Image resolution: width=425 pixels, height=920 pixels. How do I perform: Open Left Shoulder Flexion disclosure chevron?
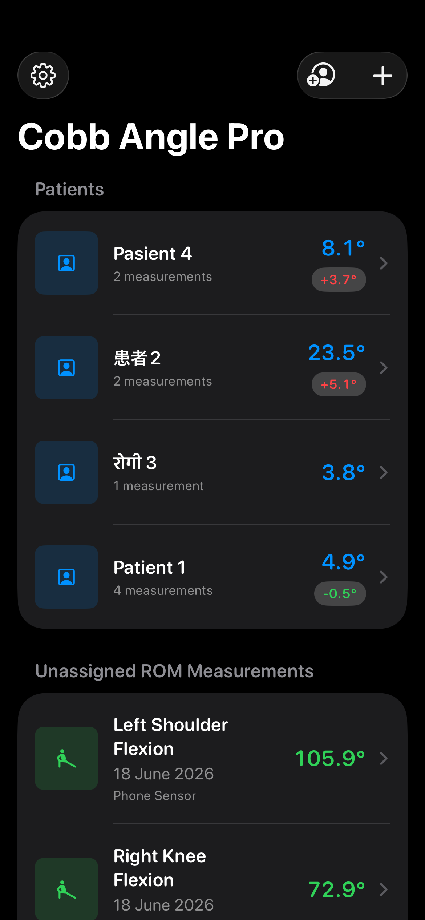[384, 758]
